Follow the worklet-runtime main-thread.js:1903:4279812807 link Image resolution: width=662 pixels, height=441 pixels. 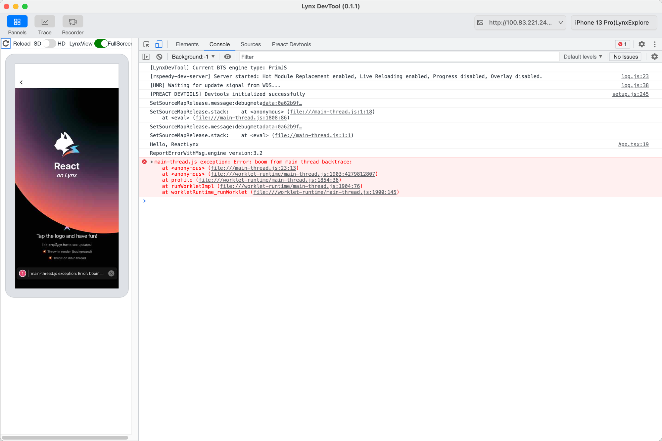click(293, 174)
